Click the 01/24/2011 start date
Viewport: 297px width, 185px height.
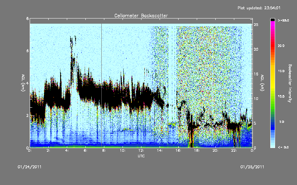29,167
